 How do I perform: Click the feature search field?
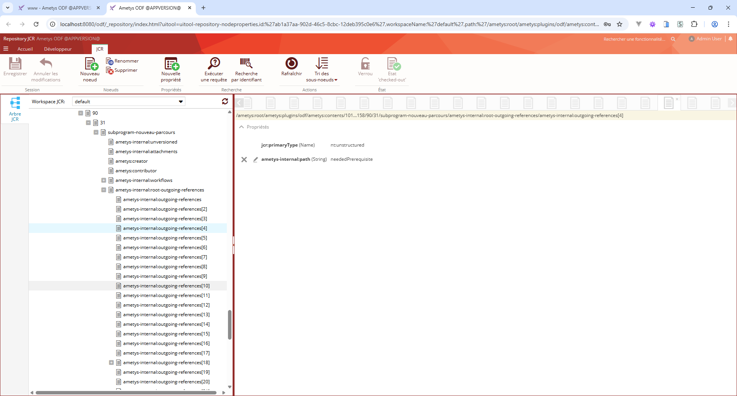click(x=634, y=39)
